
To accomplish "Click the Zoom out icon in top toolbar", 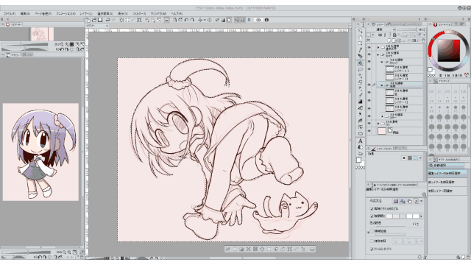I will [153, 20].
